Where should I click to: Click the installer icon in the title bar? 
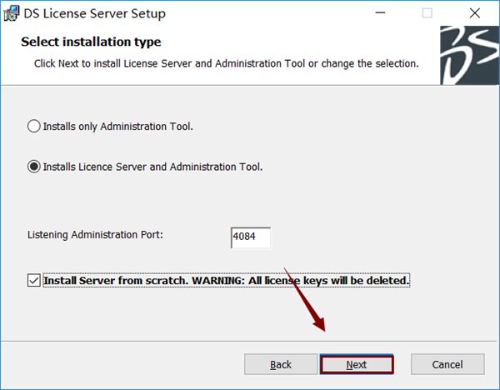[x=12, y=13]
